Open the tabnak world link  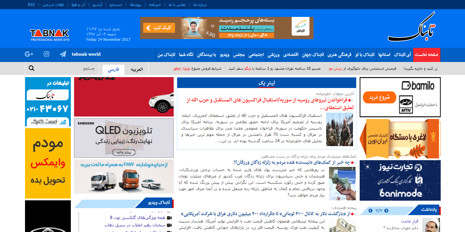(x=86, y=54)
